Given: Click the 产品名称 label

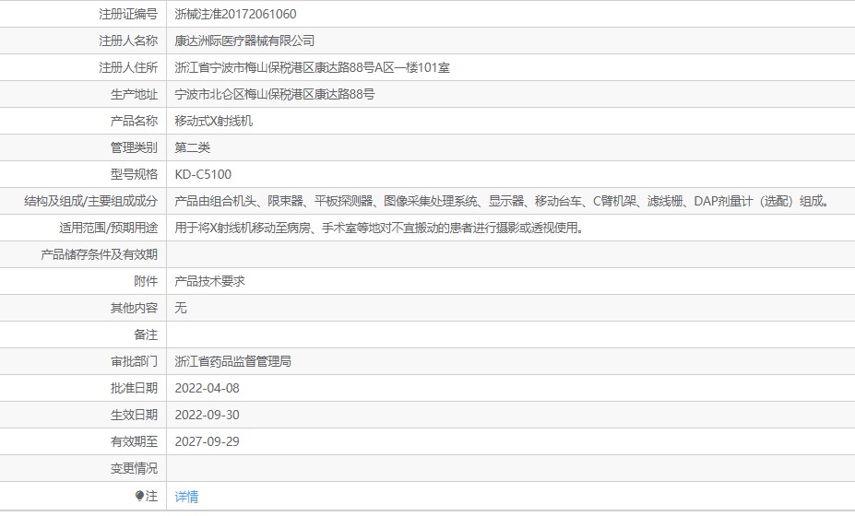Looking at the screenshot, I should pos(134,121).
